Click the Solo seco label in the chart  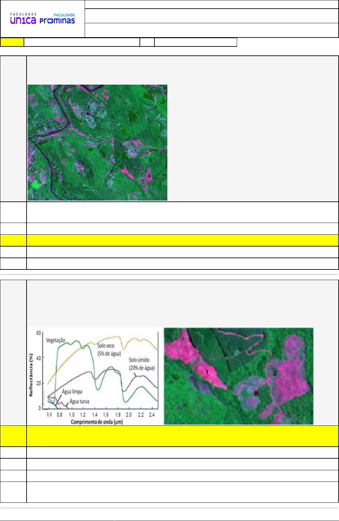[106, 346]
